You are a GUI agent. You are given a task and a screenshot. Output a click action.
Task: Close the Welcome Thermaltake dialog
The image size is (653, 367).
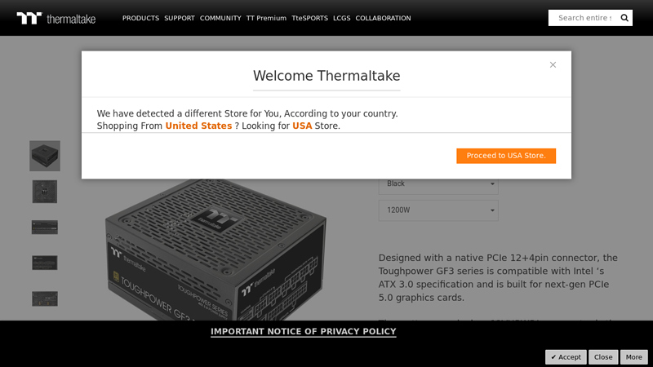coord(553,65)
